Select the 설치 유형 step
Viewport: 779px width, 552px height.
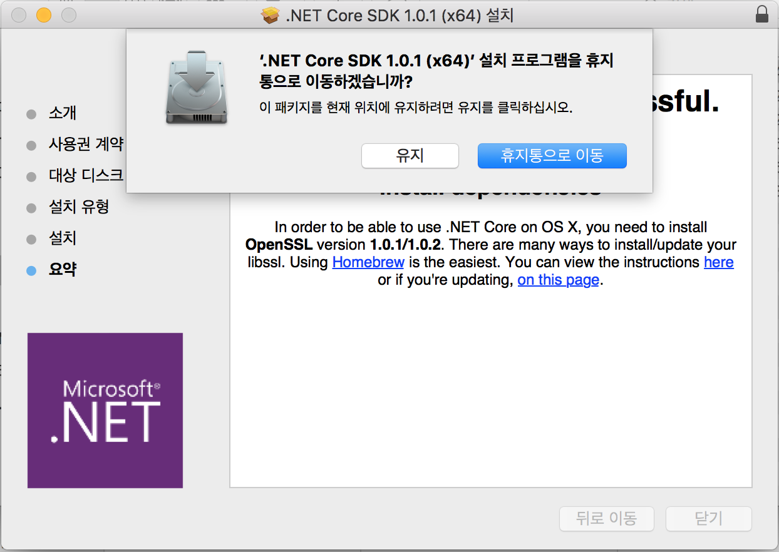click(79, 207)
